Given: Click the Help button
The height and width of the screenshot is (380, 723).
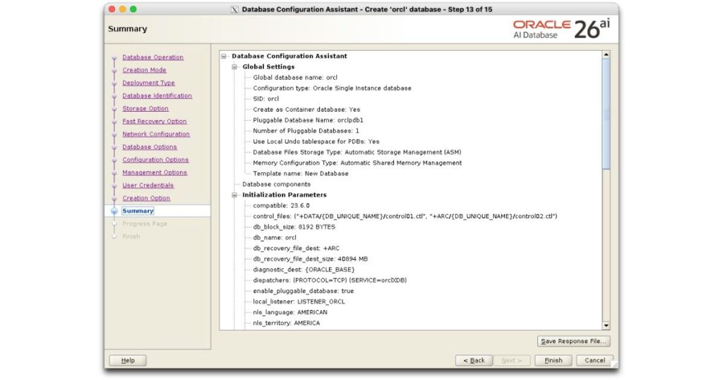Looking at the screenshot, I should tap(128, 361).
